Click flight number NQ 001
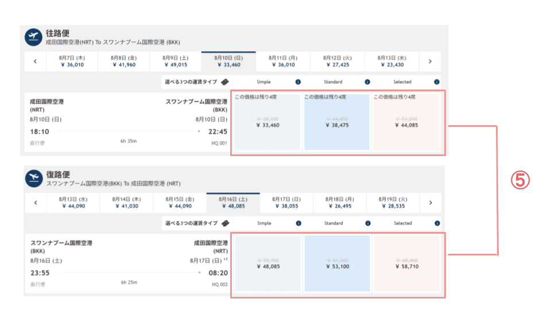The width and height of the screenshot is (551, 310). (219, 143)
